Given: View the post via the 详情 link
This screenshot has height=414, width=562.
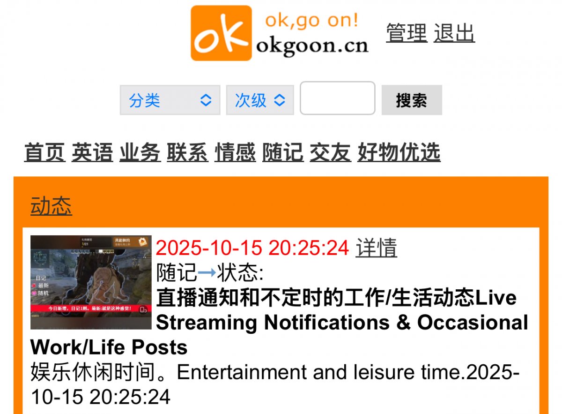Looking at the screenshot, I should (x=376, y=248).
